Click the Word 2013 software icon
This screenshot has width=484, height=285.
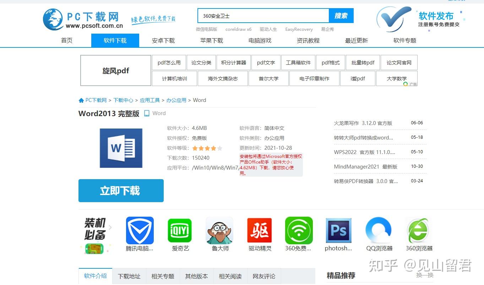pos(121,148)
